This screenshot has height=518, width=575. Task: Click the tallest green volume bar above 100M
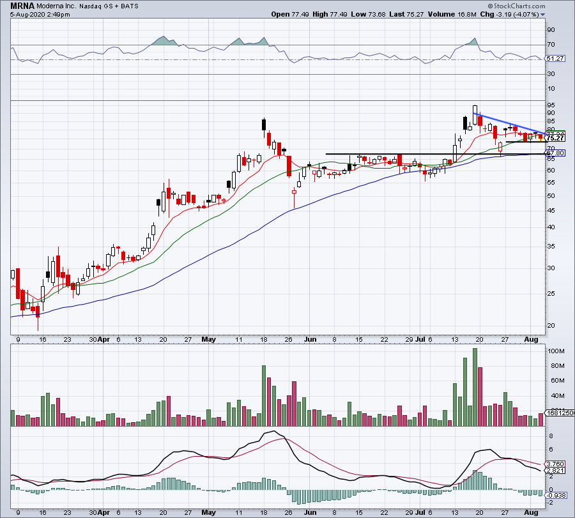pos(475,387)
